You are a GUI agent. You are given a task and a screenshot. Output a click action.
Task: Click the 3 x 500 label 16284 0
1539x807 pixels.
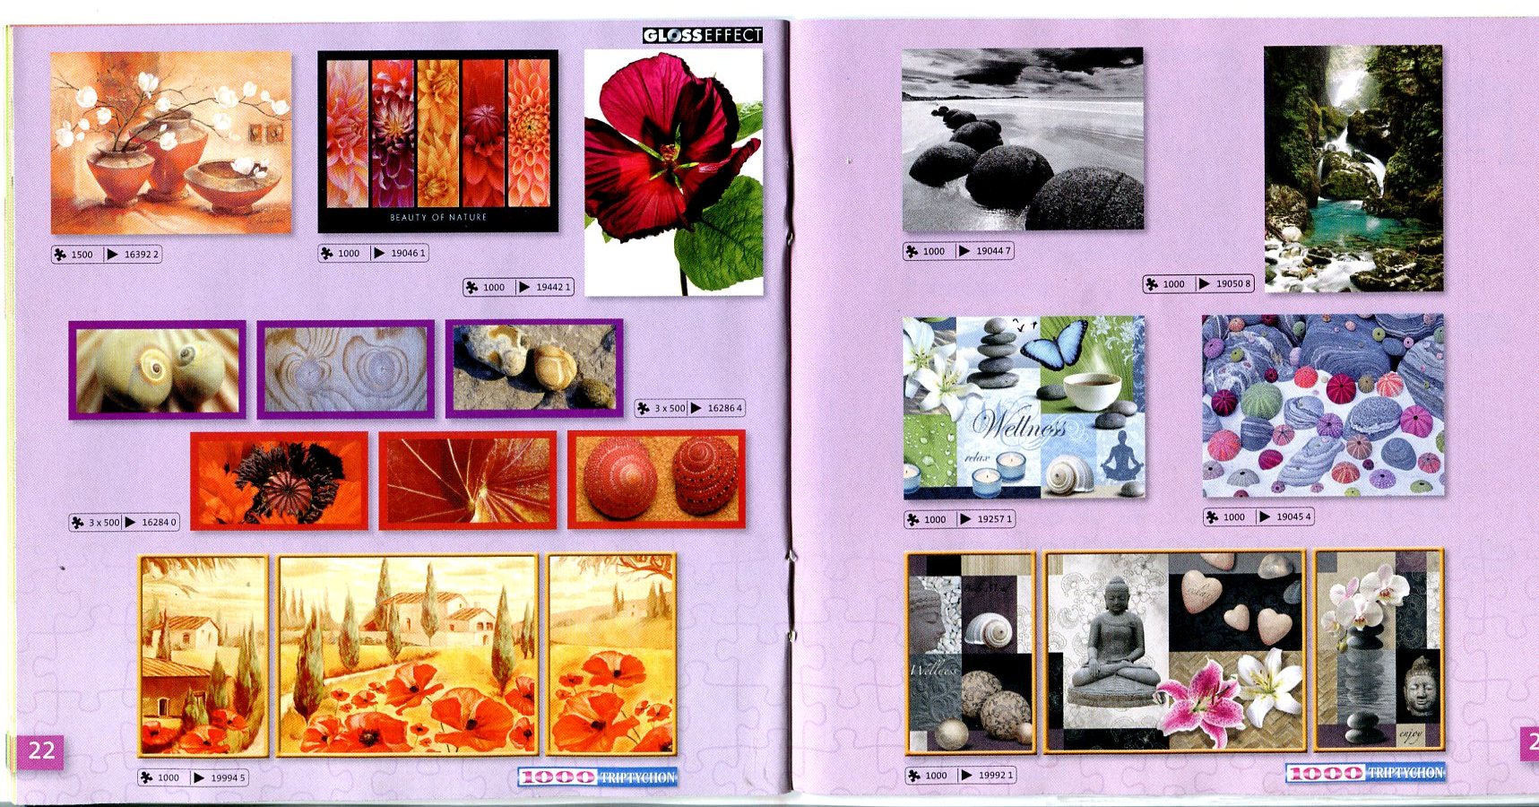click(125, 522)
